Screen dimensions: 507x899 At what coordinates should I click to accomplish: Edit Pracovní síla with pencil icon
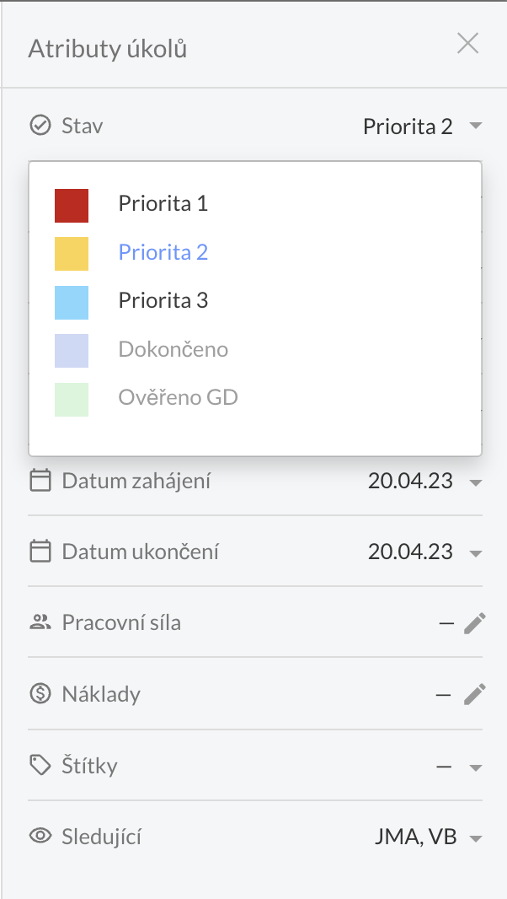[475, 623]
